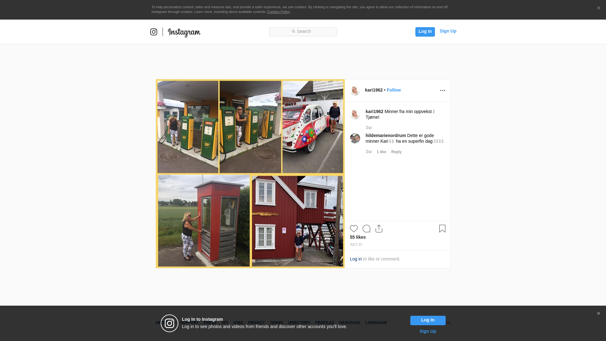Focus the Search input field

point(303,32)
